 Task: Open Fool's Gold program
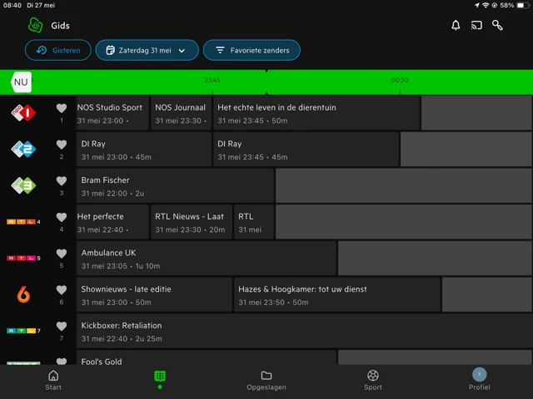[207, 357]
